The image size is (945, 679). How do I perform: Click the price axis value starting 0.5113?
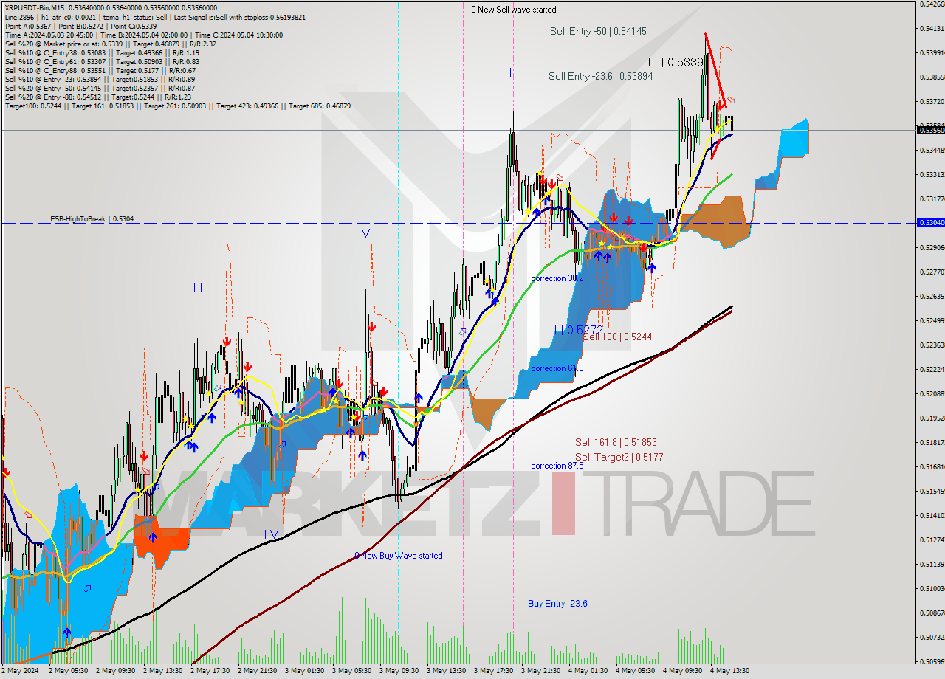(932, 564)
